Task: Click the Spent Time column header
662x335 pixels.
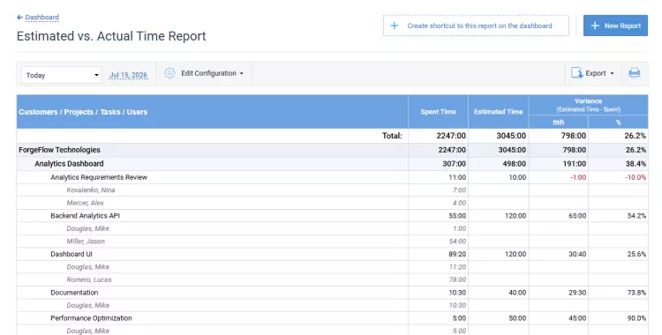Action: point(438,112)
